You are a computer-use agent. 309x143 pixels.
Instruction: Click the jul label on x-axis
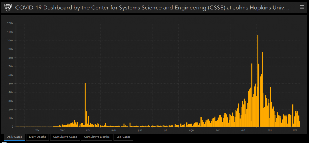coord(165,130)
